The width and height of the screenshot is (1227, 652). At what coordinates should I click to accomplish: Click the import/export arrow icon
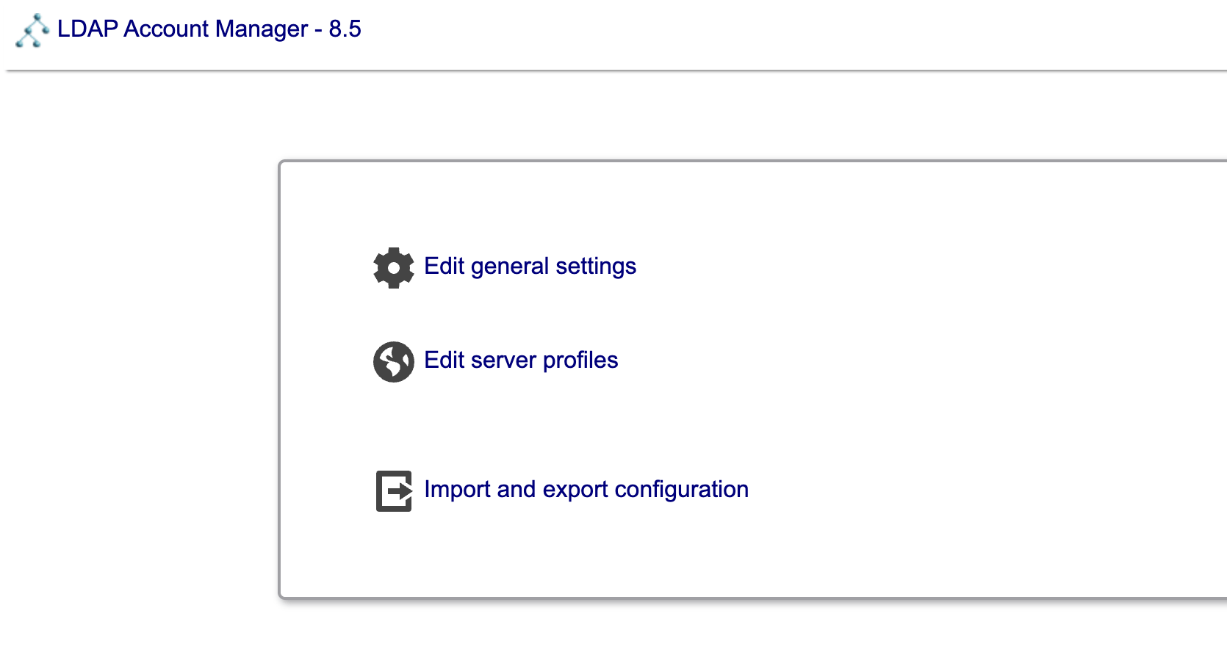[394, 490]
